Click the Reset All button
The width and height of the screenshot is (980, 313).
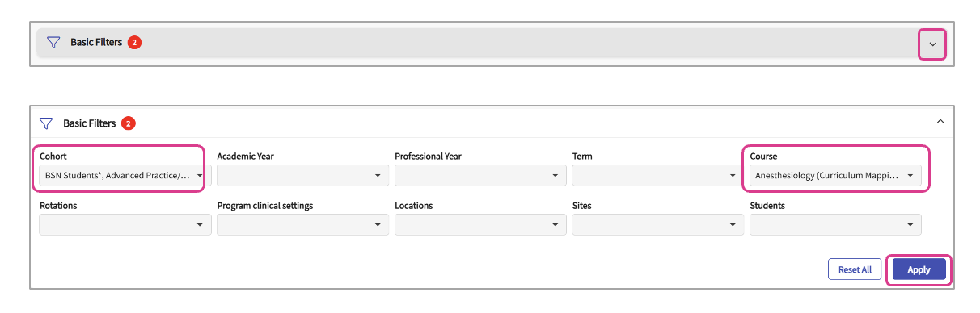point(855,269)
